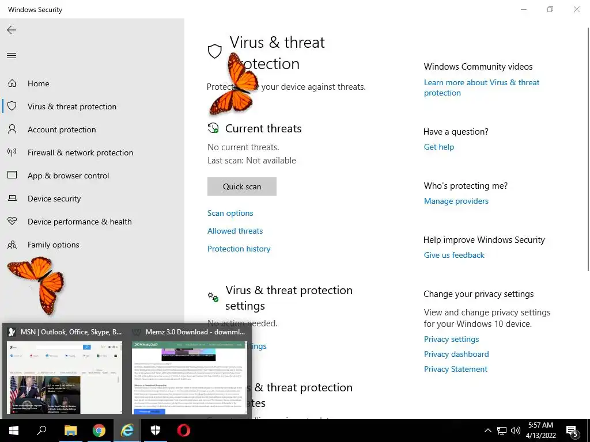Screen dimensions: 590x442
Task: Click the 'Have a question?' heading
Action: pyautogui.click(x=456, y=132)
